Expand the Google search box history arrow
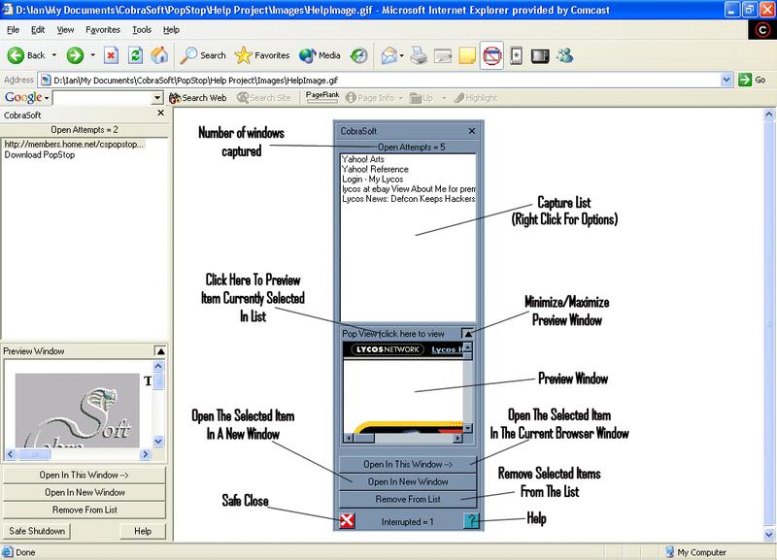 pyautogui.click(x=157, y=98)
